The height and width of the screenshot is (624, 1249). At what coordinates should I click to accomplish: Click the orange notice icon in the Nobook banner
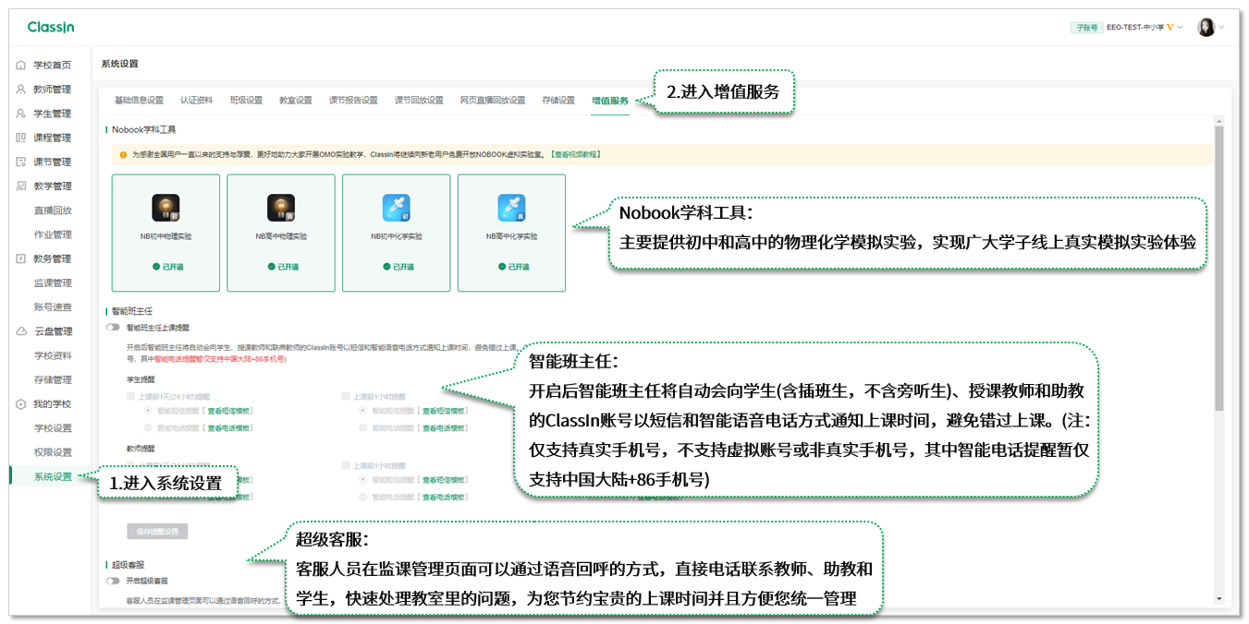point(123,154)
